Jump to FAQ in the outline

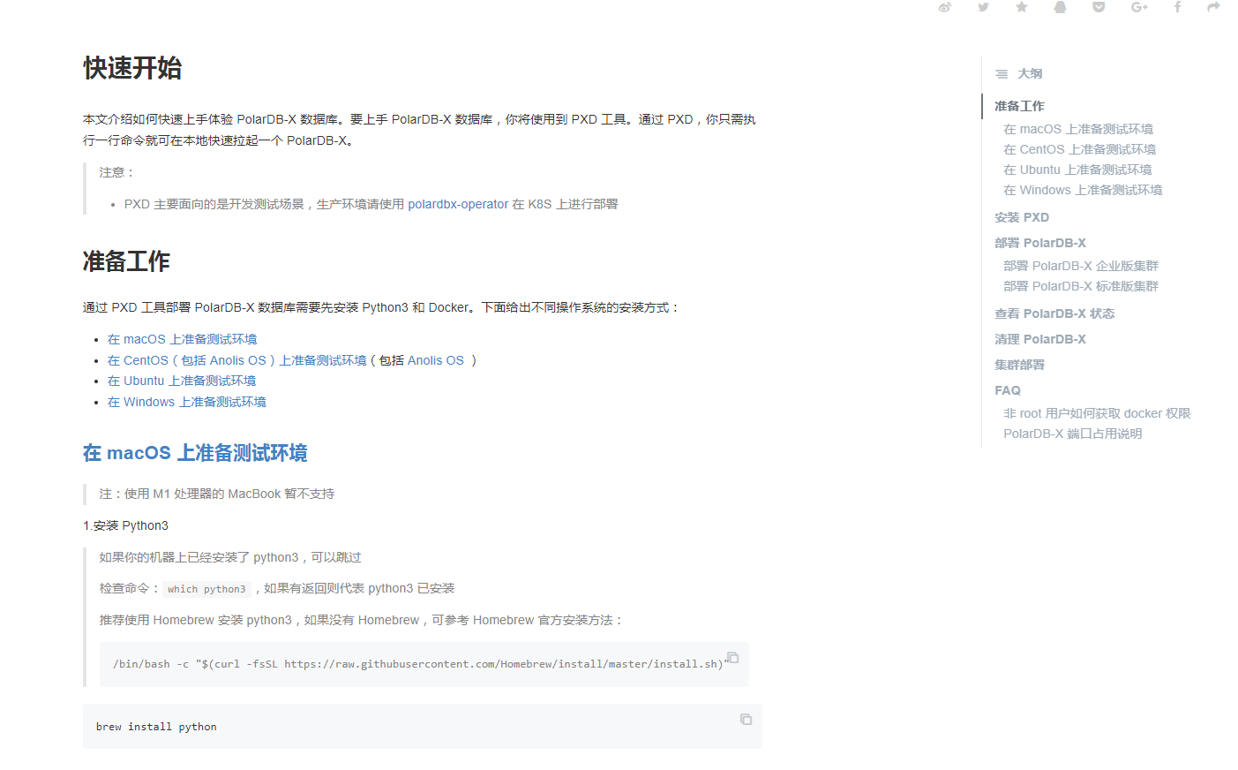(x=1008, y=390)
